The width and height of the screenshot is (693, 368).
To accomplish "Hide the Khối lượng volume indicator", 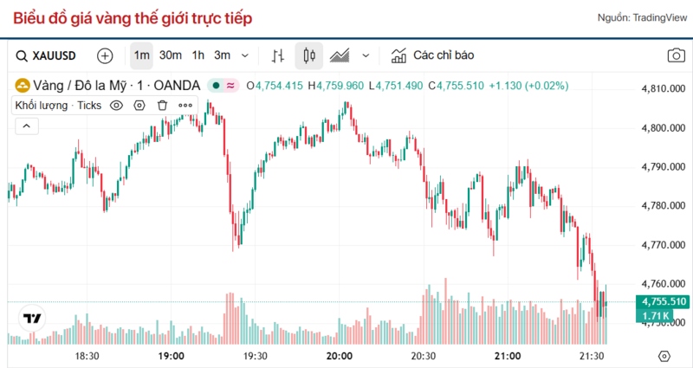I will point(116,106).
